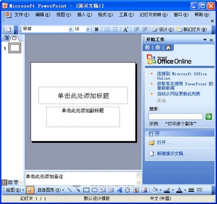Image resolution: width=217 pixels, height=204 pixels.
Task: Select the Arrow drawing tool
Action: pos(78,190)
